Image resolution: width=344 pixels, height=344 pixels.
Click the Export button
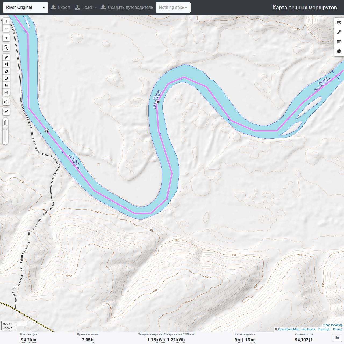click(x=60, y=8)
